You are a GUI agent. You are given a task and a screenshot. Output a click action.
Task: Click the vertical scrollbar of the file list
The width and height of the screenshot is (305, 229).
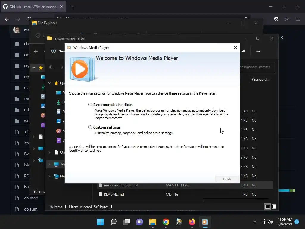276,154
